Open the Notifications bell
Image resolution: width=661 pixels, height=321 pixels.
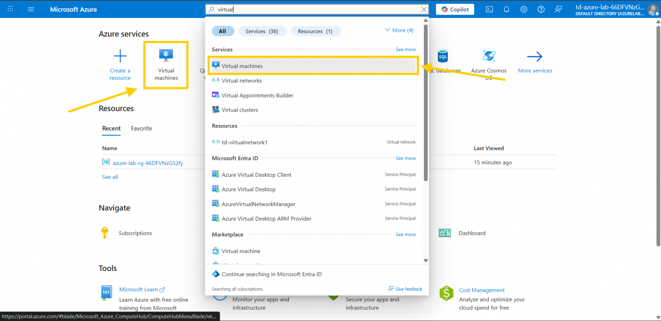[x=507, y=9]
